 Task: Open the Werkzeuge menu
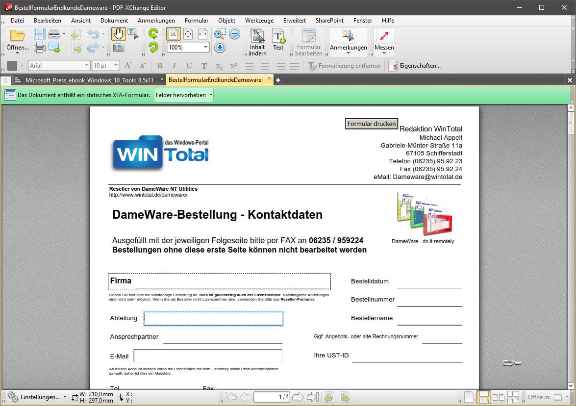point(259,21)
